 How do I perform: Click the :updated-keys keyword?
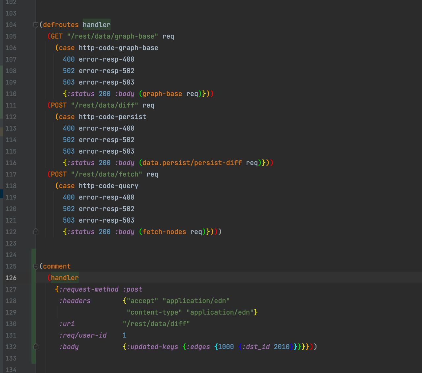coord(152,347)
